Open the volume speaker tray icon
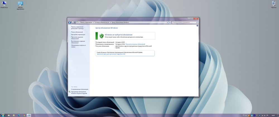 pyautogui.click(x=265, y=115)
